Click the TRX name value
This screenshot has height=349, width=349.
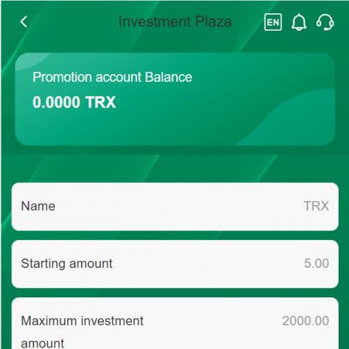[316, 206]
